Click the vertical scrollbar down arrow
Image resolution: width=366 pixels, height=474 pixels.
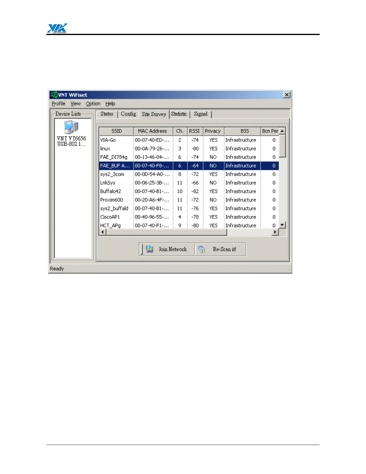pyautogui.click(x=282, y=225)
